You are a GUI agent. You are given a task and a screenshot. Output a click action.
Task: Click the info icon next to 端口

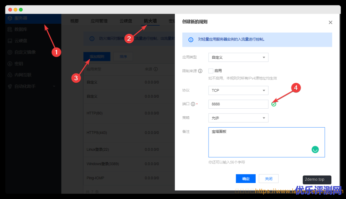pos(193,104)
